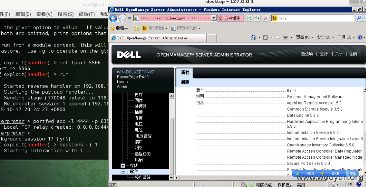This screenshot has width=366, height=187.
Task: Select 温度 temperatures in the tree
Action: (139, 118)
